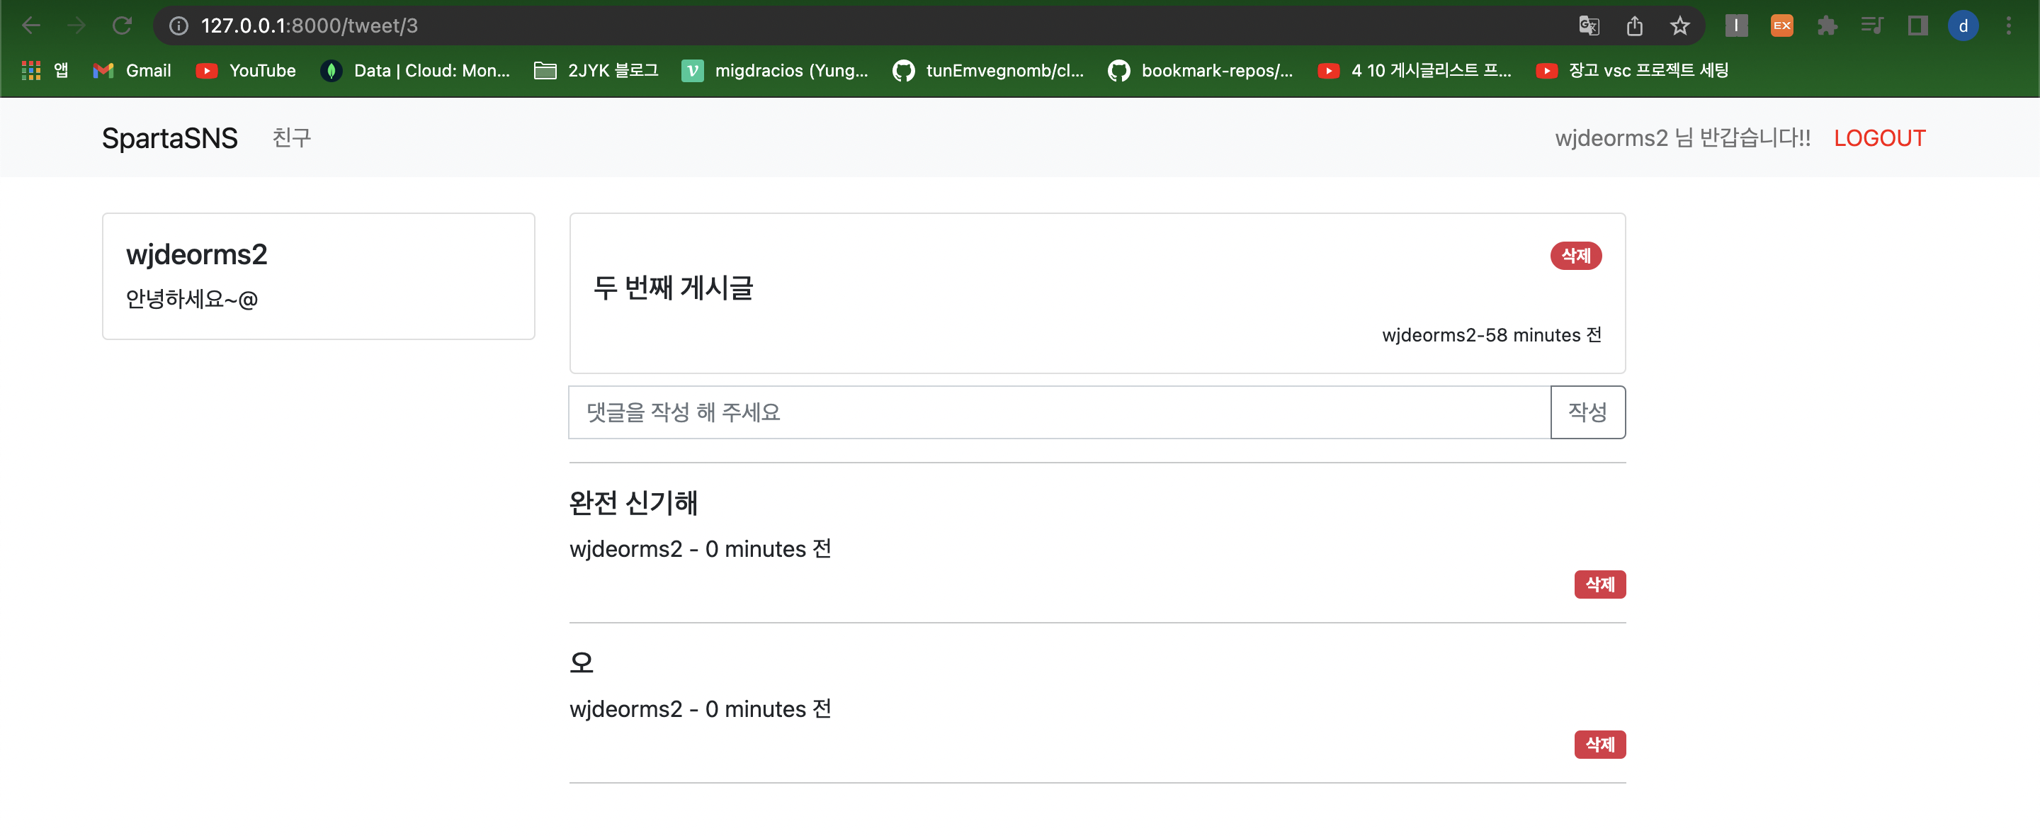Toggle the browser side panel icon
The width and height of the screenshot is (2040, 836).
pos(1917,26)
